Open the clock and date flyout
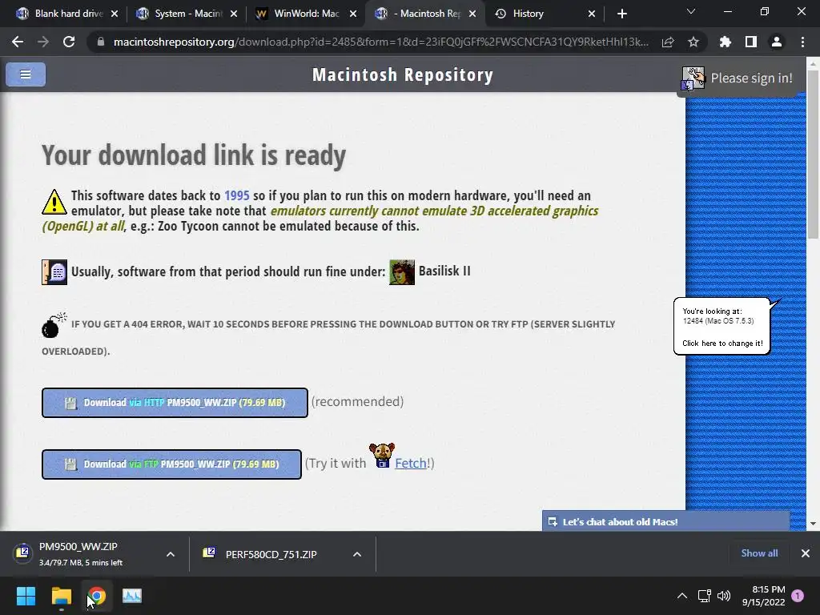820x615 pixels. pos(763,596)
